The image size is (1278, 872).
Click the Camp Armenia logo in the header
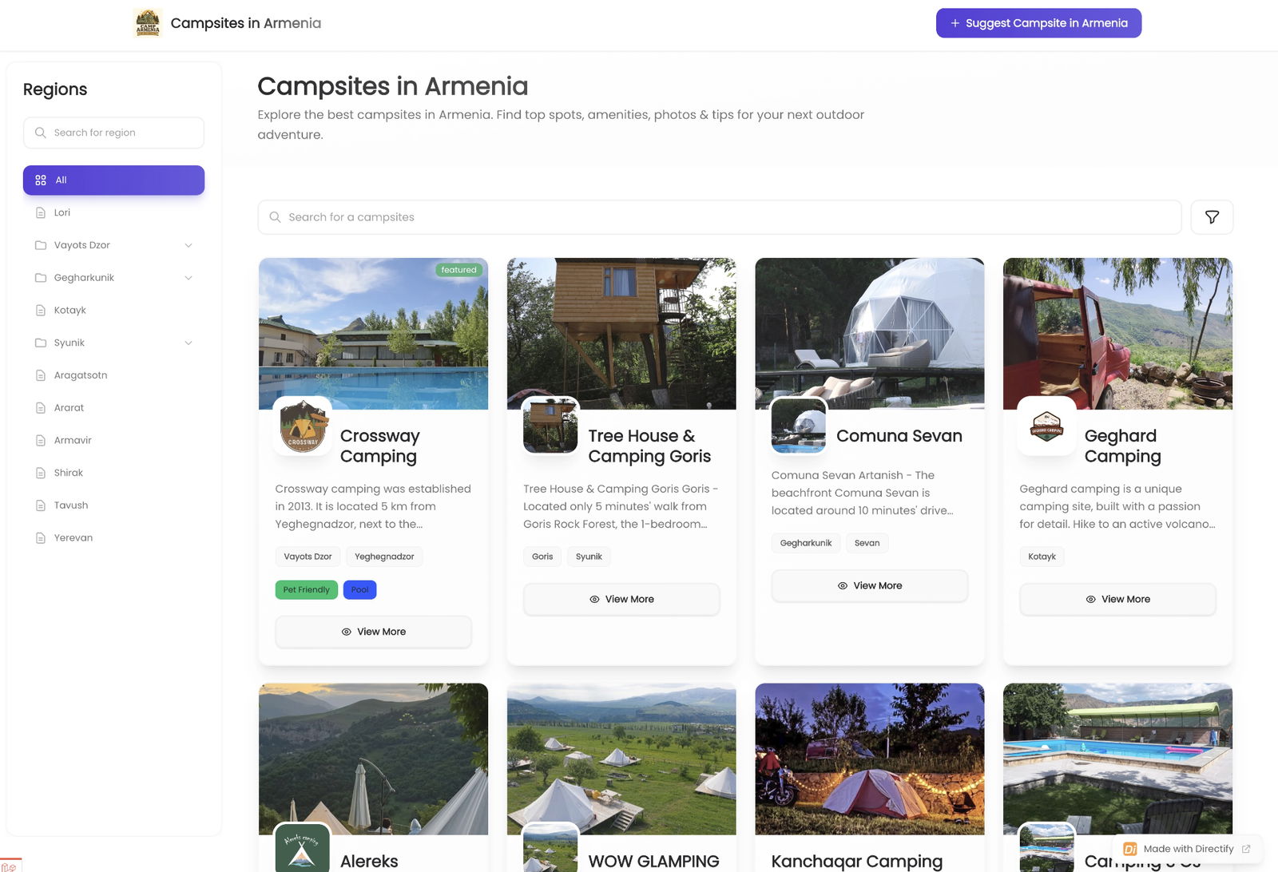[148, 22]
